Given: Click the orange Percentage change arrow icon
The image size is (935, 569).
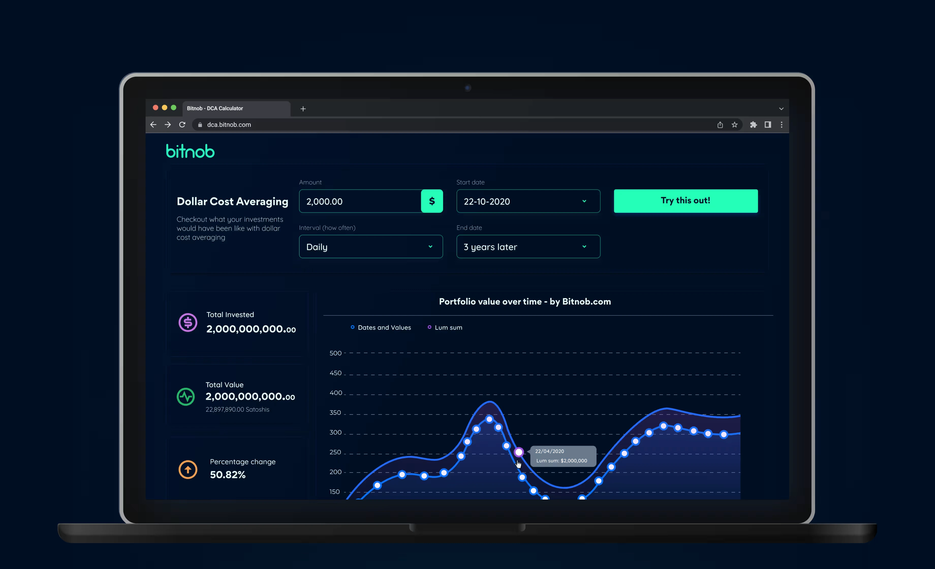Looking at the screenshot, I should (188, 469).
